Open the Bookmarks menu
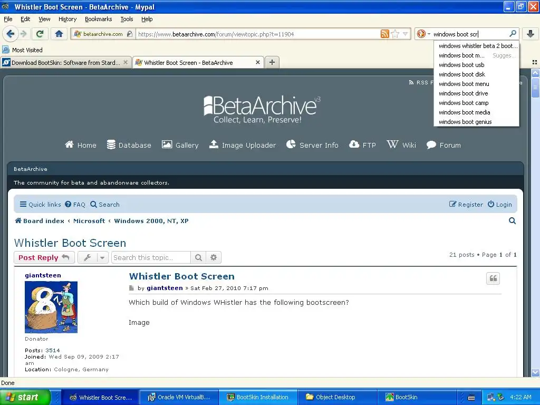540x405 pixels. tap(99, 19)
